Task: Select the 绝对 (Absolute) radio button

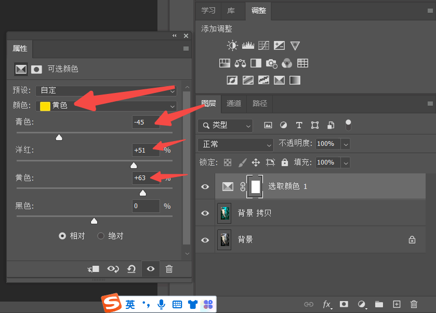Action: pyautogui.click(x=101, y=236)
